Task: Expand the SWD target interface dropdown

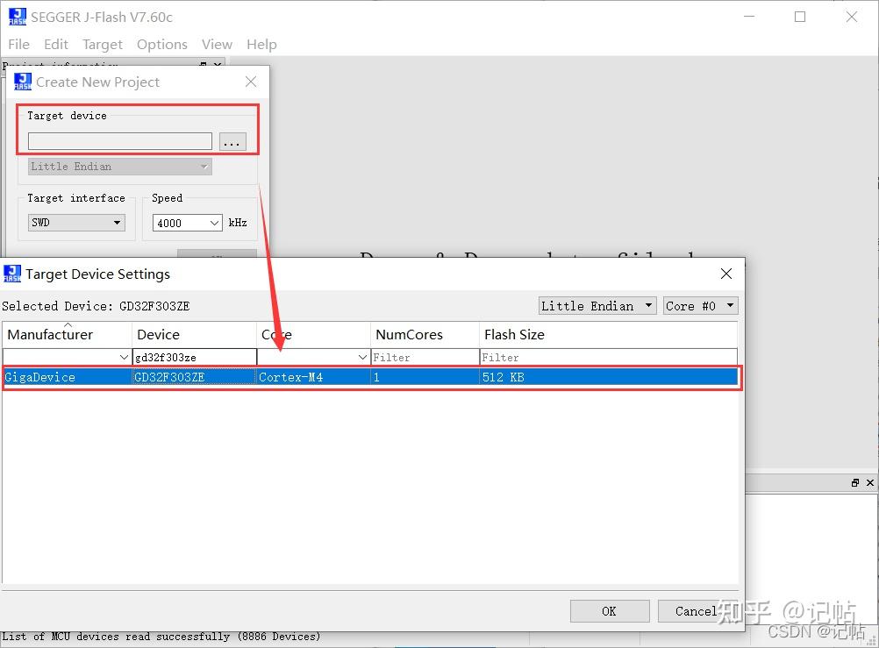Action: pos(76,223)
